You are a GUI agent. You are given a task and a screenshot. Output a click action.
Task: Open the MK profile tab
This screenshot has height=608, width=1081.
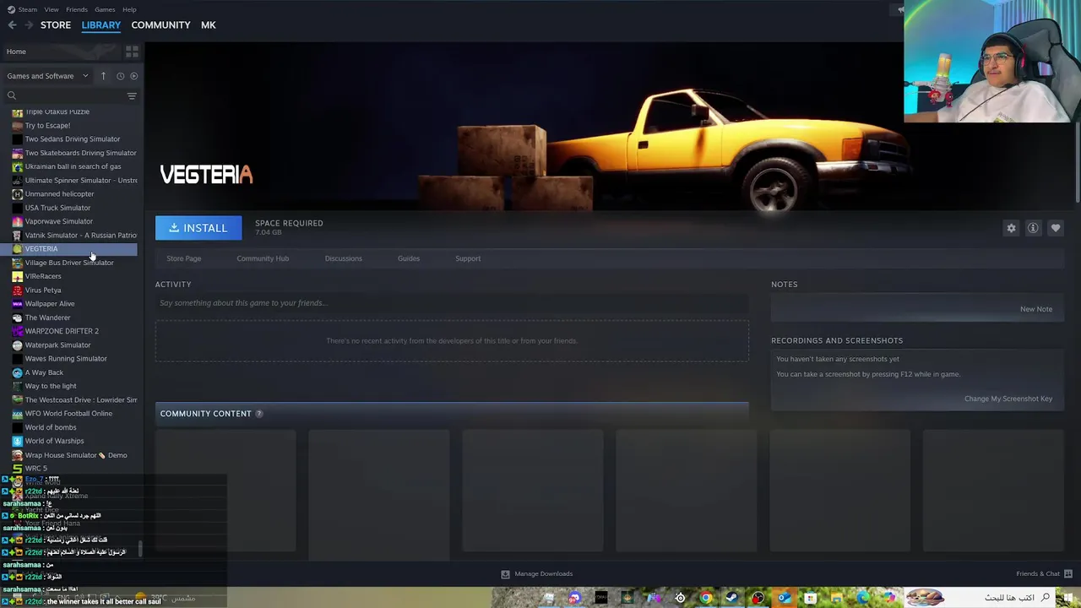209,25
